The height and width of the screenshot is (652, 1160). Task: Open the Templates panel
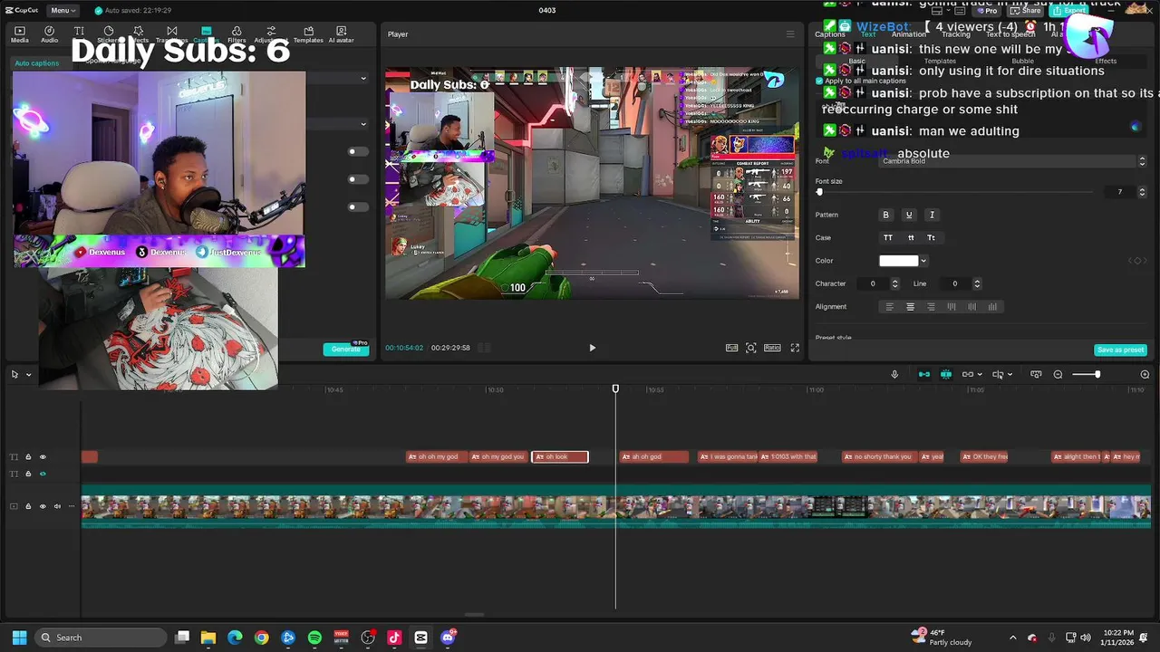[308, 34]
